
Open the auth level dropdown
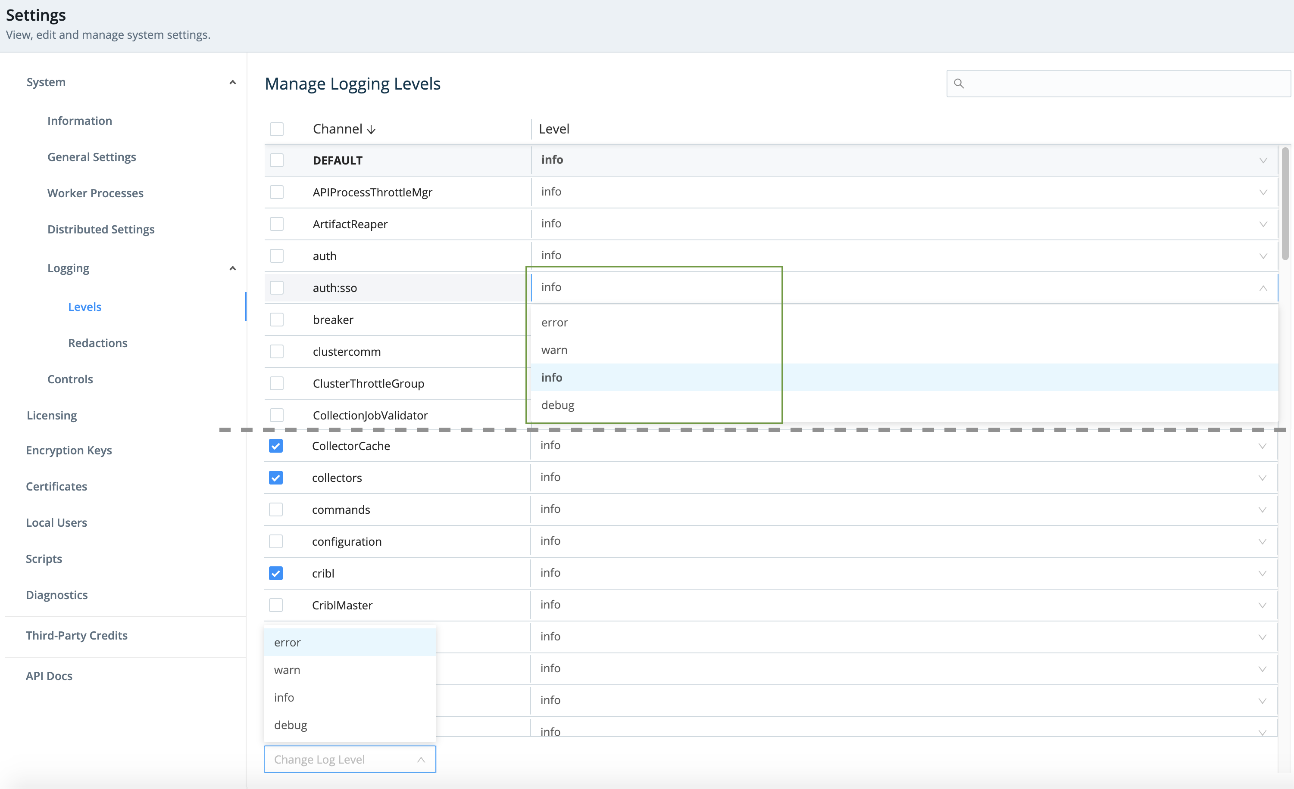[904, 256]
